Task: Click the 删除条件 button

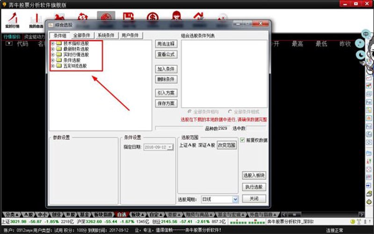Action: [x=166, y=79]
